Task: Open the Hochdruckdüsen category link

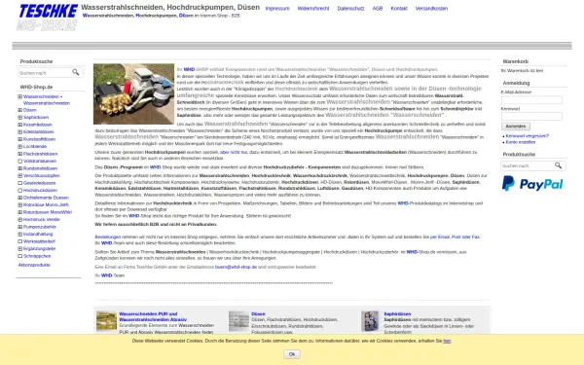Action: (40, 191)
